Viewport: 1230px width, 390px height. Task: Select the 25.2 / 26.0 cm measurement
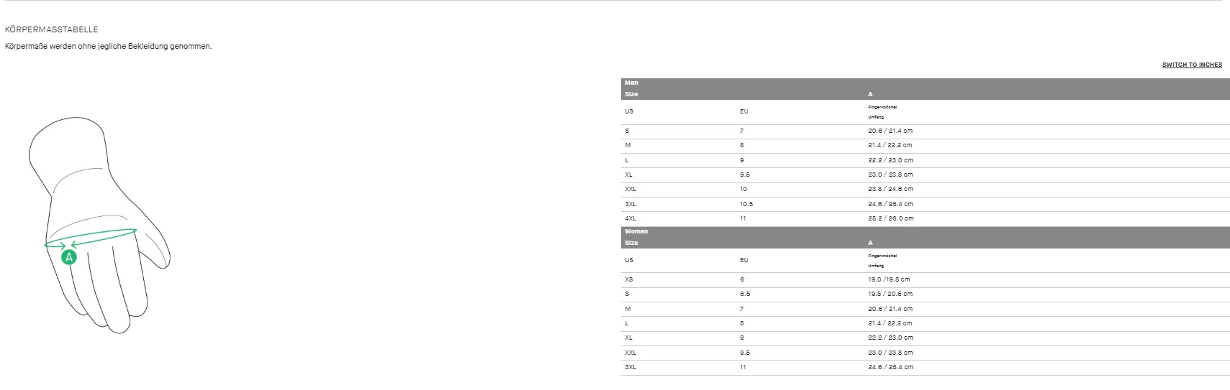(x=890, y=218)
